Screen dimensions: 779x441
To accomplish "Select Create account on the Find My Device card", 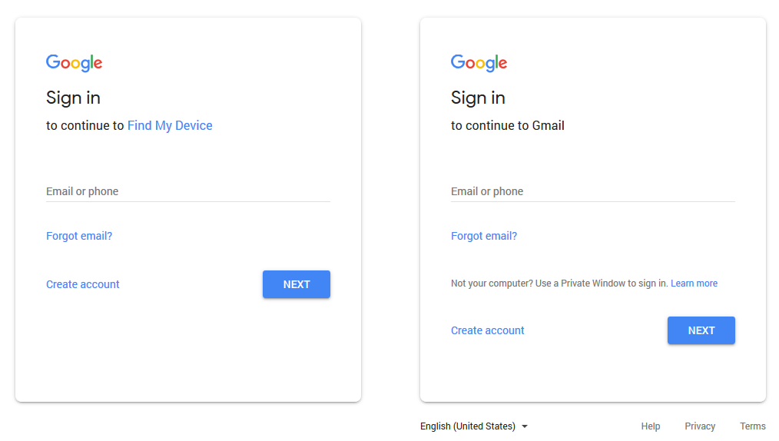I will pyautogui.click(x=83, y=284).
